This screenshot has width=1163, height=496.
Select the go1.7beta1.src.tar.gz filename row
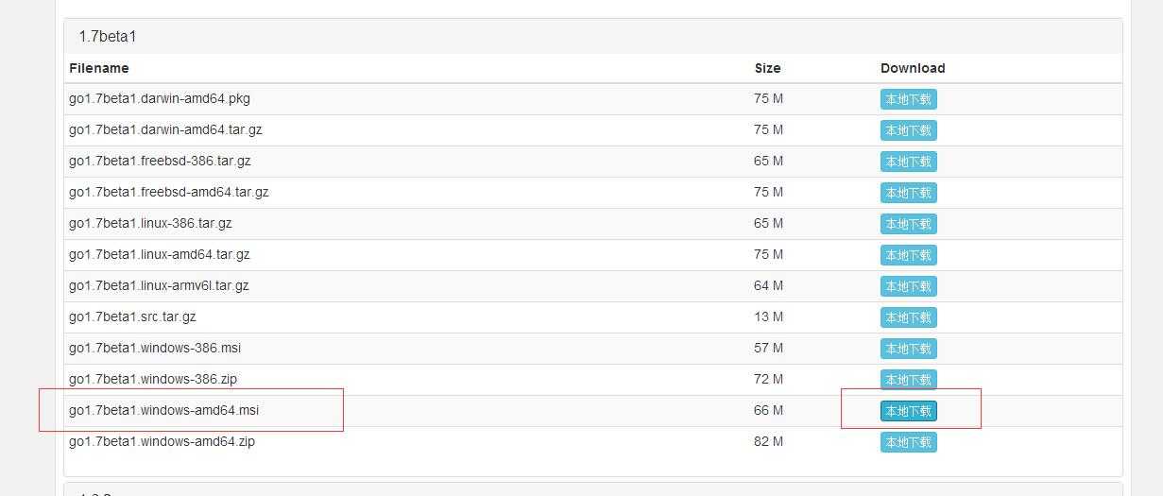(593, 317)
